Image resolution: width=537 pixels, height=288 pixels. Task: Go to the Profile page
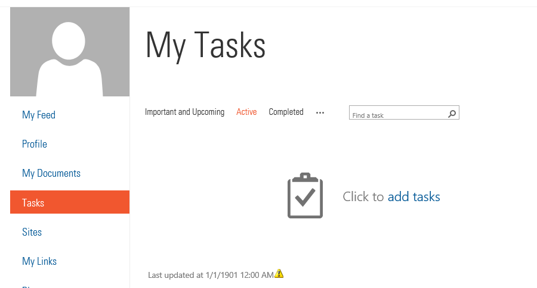click(x=35, y=144)
